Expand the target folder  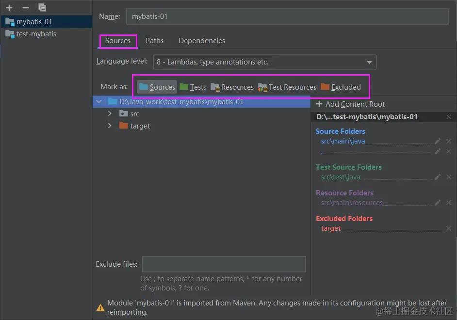[x=110, y=126]
